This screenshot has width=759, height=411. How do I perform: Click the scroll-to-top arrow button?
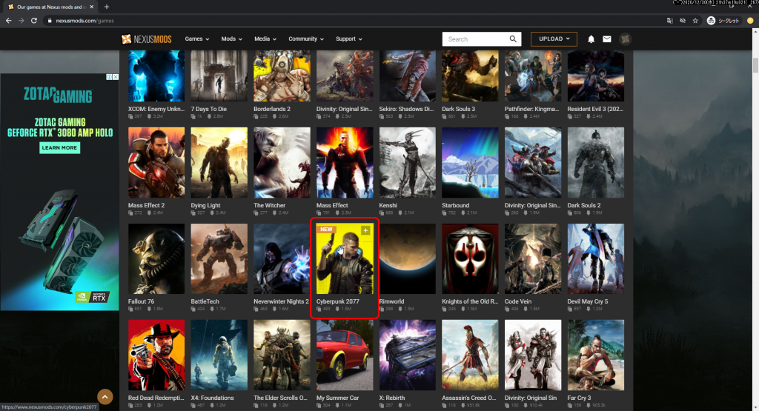coord(105,397)
